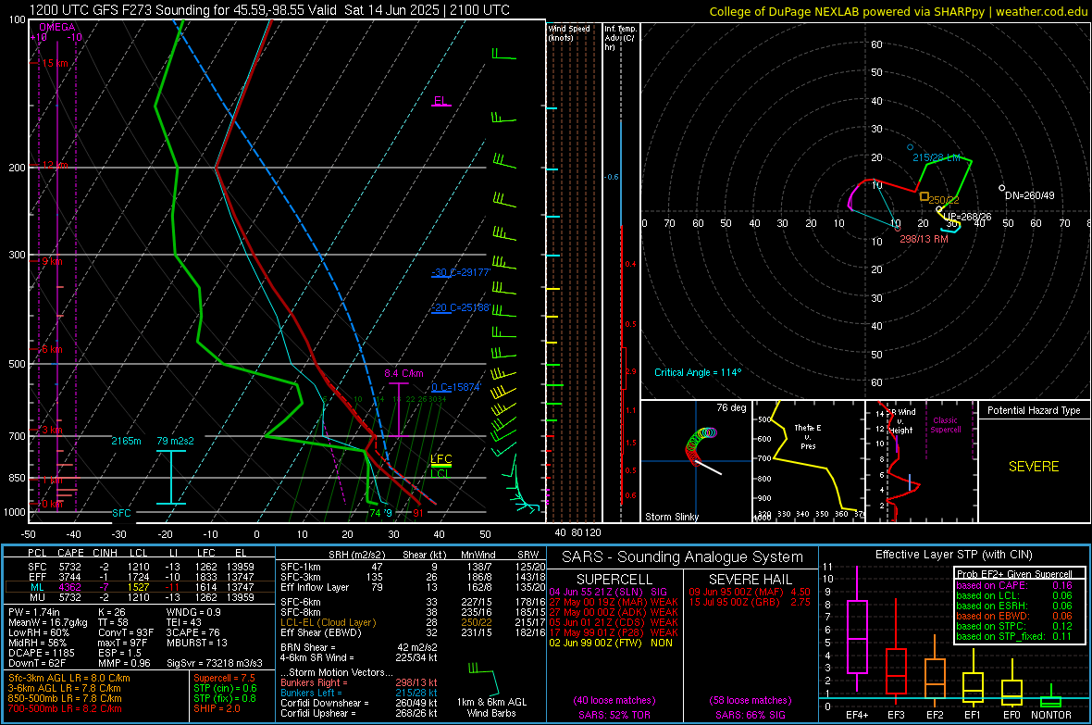
Task: Click the 'ConvT = 93F' value
Action: pos(125,633)
